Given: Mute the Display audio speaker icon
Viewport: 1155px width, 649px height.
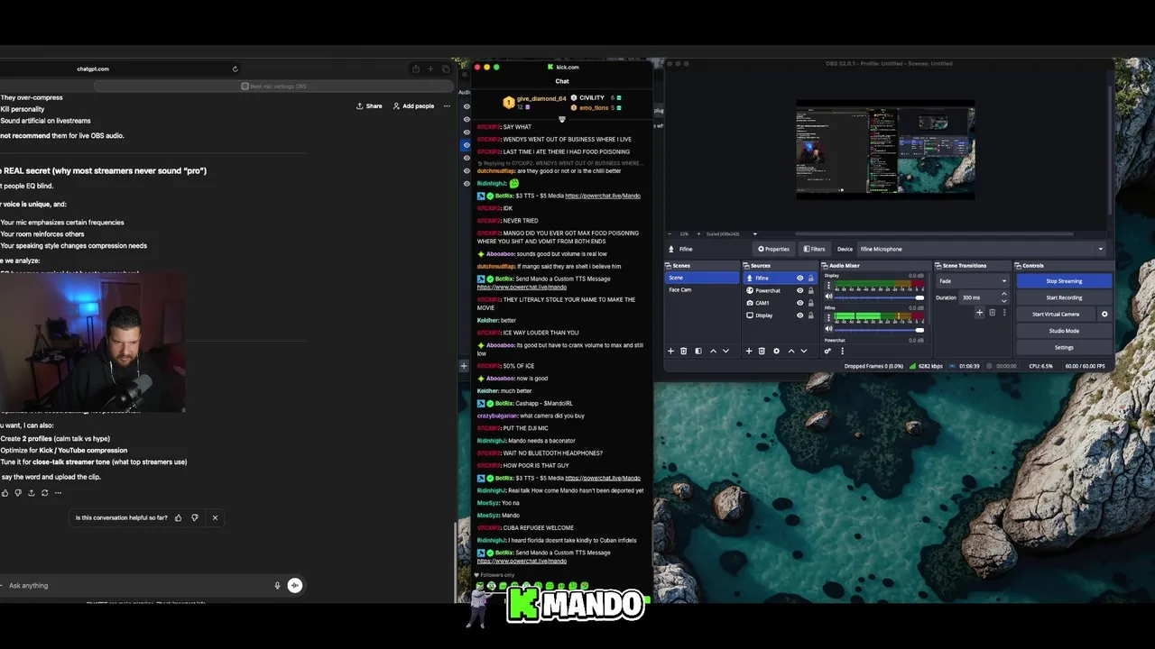Looking at the screenshot, I should (828, 297).
